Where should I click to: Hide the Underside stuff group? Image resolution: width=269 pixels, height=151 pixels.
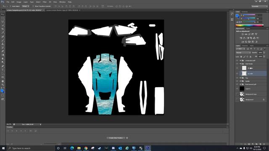pyautogui.click(x=237, y=60)
